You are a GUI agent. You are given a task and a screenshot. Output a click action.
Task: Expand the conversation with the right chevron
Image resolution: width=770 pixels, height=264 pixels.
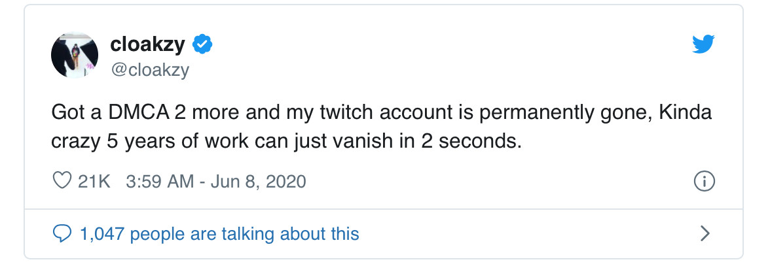705,233
